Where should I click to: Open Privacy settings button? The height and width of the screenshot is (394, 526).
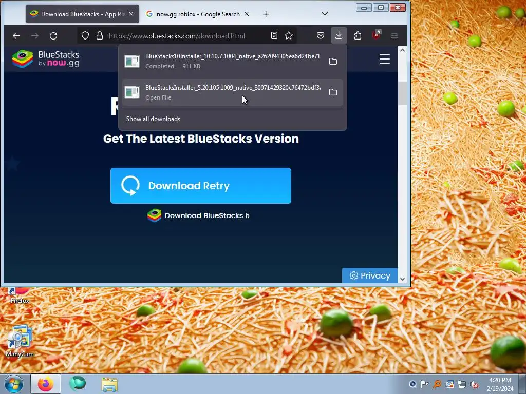pos(370,275)
